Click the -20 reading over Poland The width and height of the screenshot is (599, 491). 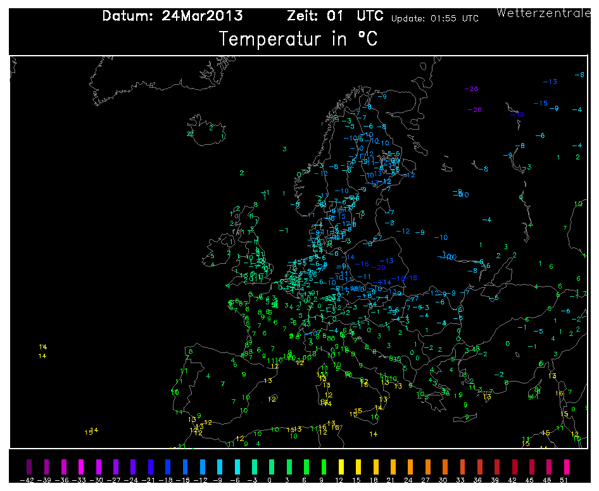click(378, 267)
